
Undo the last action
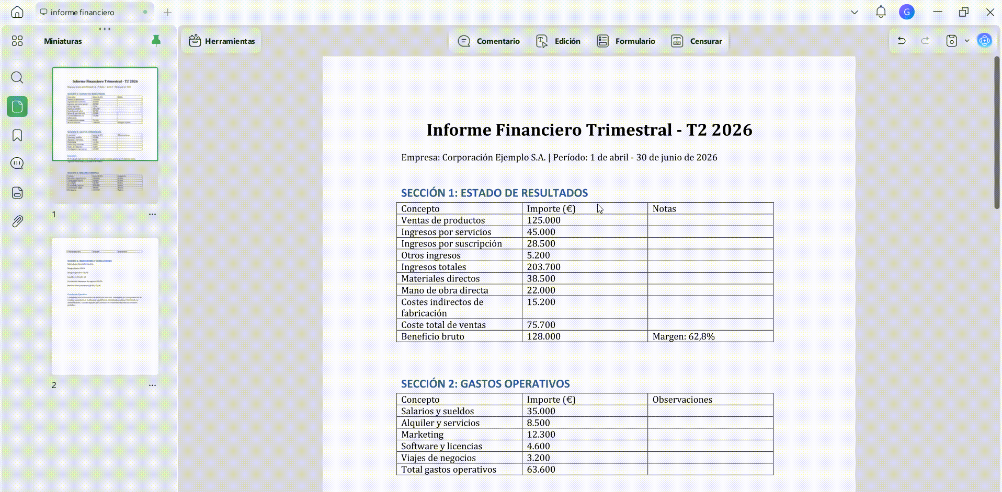[x=902, y=41]
